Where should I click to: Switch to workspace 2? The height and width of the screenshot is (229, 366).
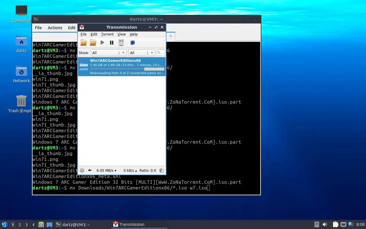click(x=19, y=225)
